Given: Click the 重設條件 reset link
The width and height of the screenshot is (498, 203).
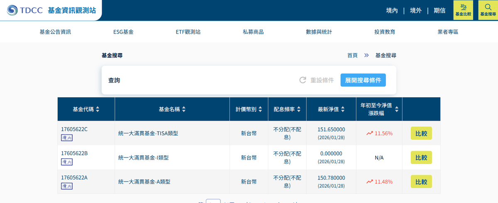Looking at the screenshot, I should click(x=322, y=80).
